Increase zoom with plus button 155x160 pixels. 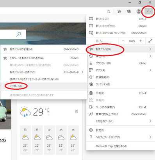[x=141, y=41]
